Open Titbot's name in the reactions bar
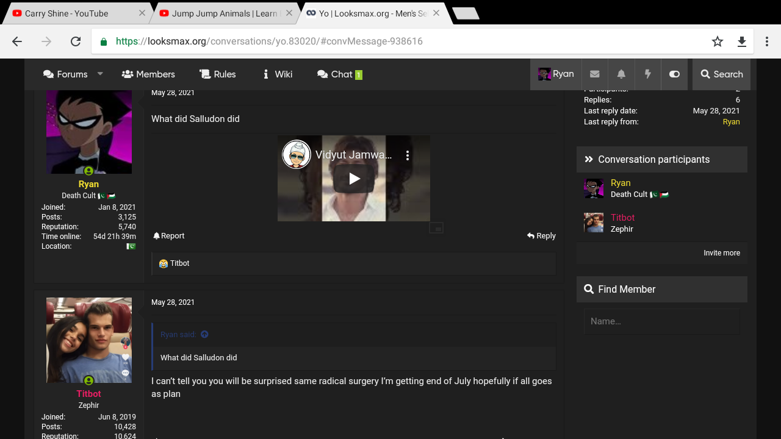 (x=180, y=263)
